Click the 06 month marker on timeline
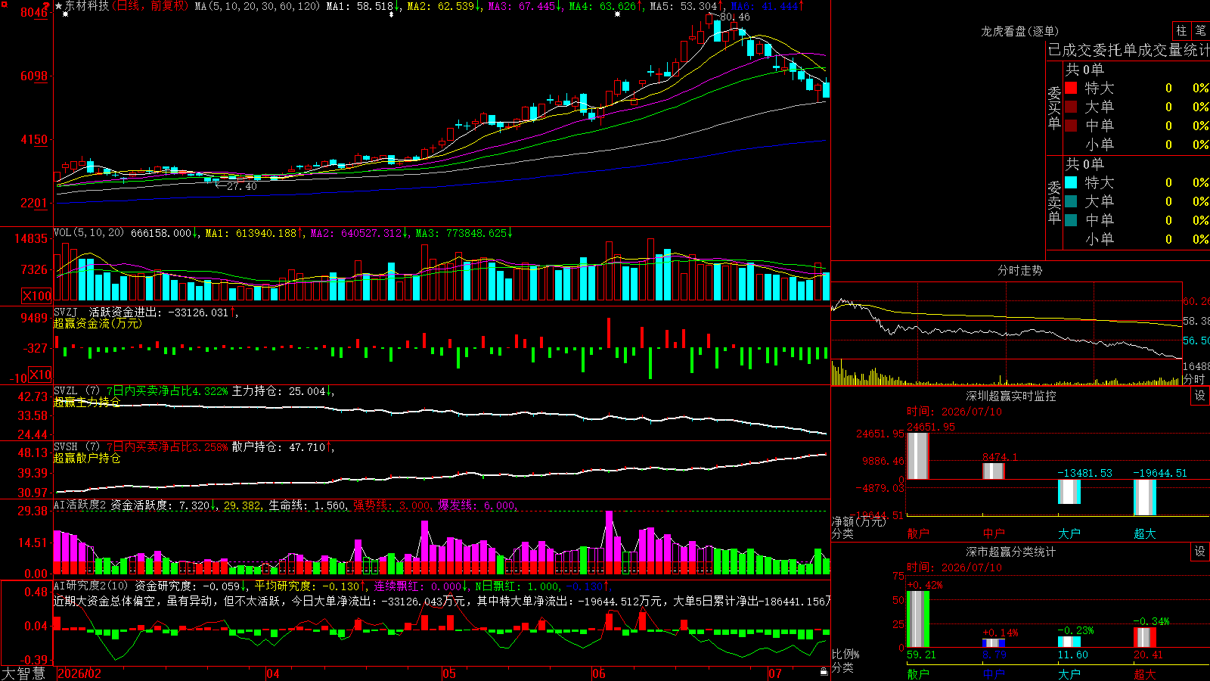 pos(599,673)
